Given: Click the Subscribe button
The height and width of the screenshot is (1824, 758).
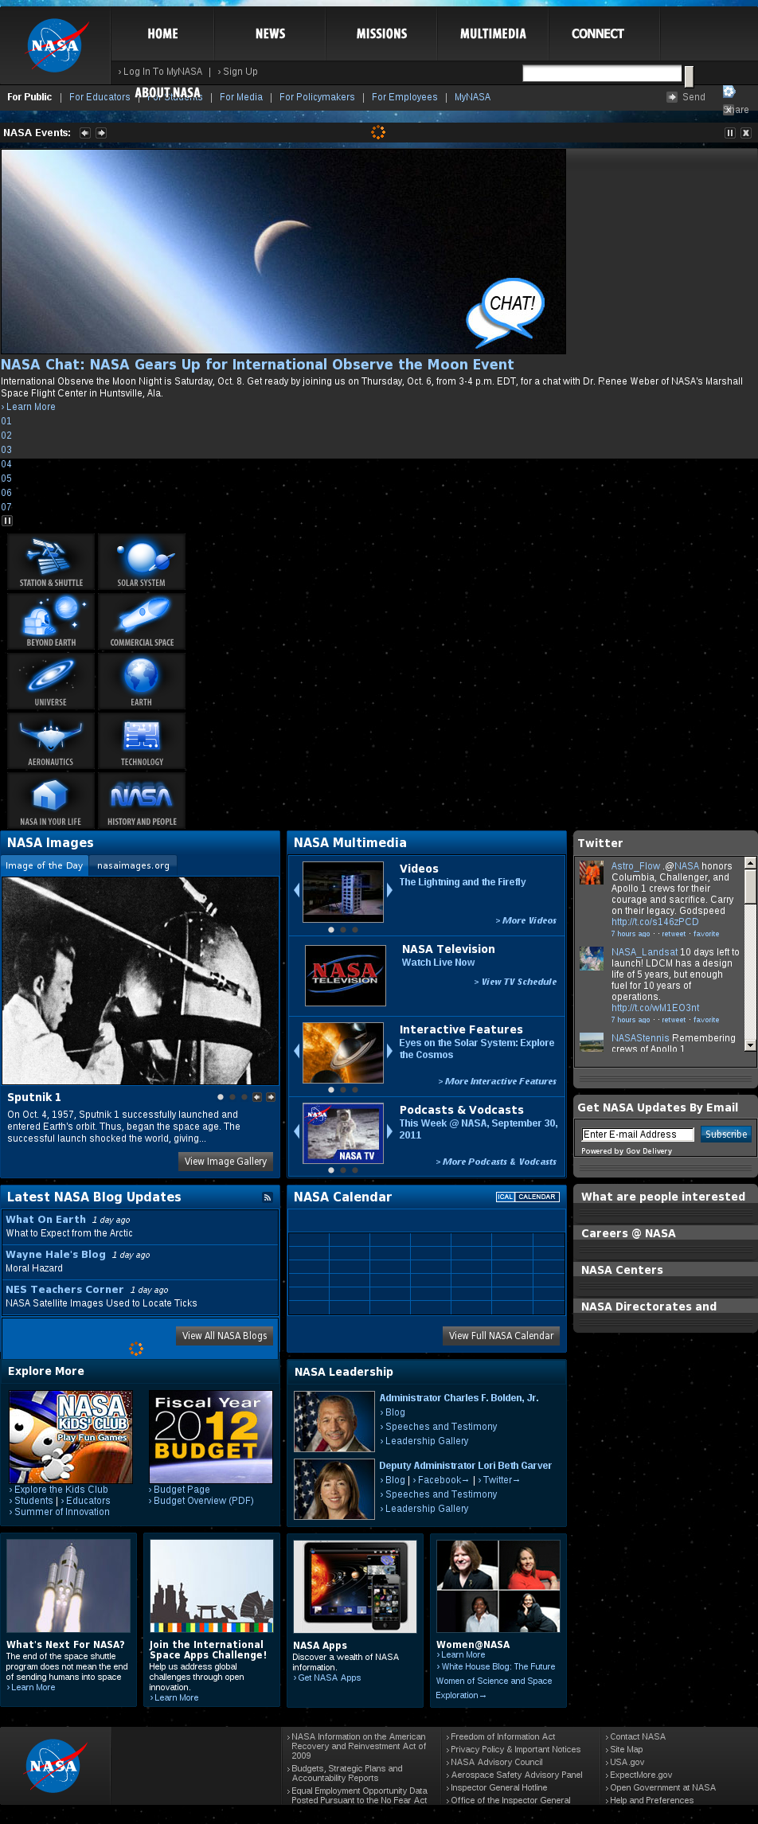Looking at the screenshot, I should tap(726, 1135).
